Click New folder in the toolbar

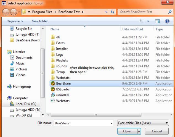point(40,21)
